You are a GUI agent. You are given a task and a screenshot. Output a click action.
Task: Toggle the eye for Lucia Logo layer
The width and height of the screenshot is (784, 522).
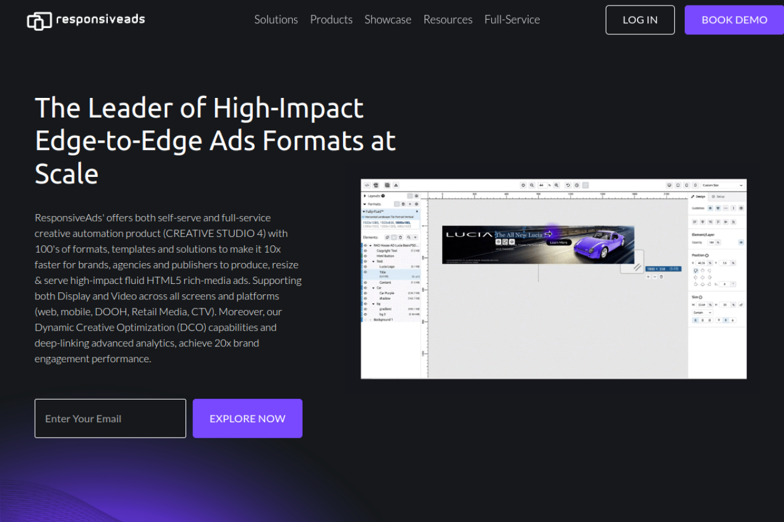pyautogui.click(x=366, y=267)
